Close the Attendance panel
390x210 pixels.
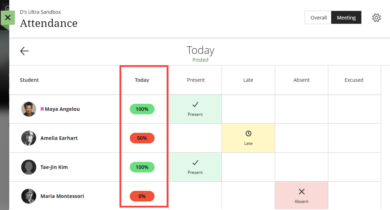[x=8, y=18]
